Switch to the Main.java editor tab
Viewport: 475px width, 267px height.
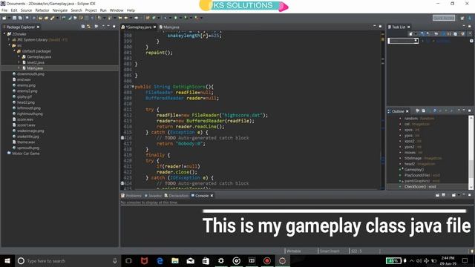(169, 27)
